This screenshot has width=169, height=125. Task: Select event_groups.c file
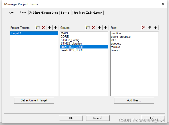pyautogui.click(x=134, y=37)
